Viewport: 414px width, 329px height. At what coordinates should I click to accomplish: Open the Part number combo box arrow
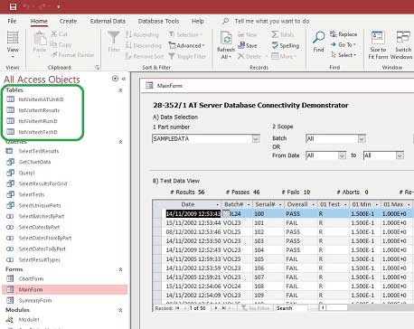pos(256,139)
